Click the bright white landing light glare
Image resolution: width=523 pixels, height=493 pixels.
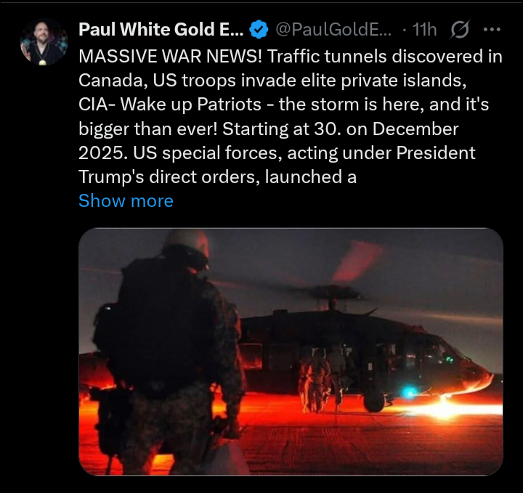click(x=445, y=408)
